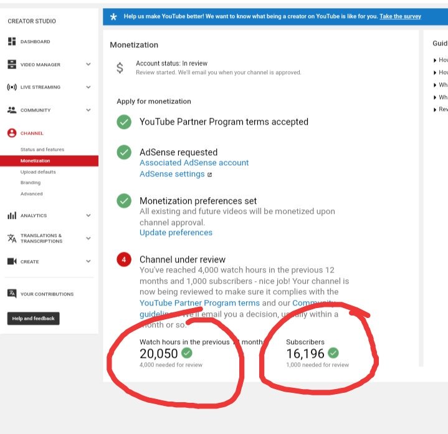Image resolution: width=448 pixels, height=434 pixels.
Task: Click the Video Manager icon
Action: pyautogui.click(x=12, y=64)
